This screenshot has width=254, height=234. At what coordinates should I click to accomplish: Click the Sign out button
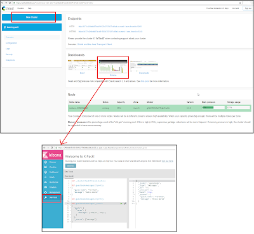pyautogui.click(x=248, y=8)
